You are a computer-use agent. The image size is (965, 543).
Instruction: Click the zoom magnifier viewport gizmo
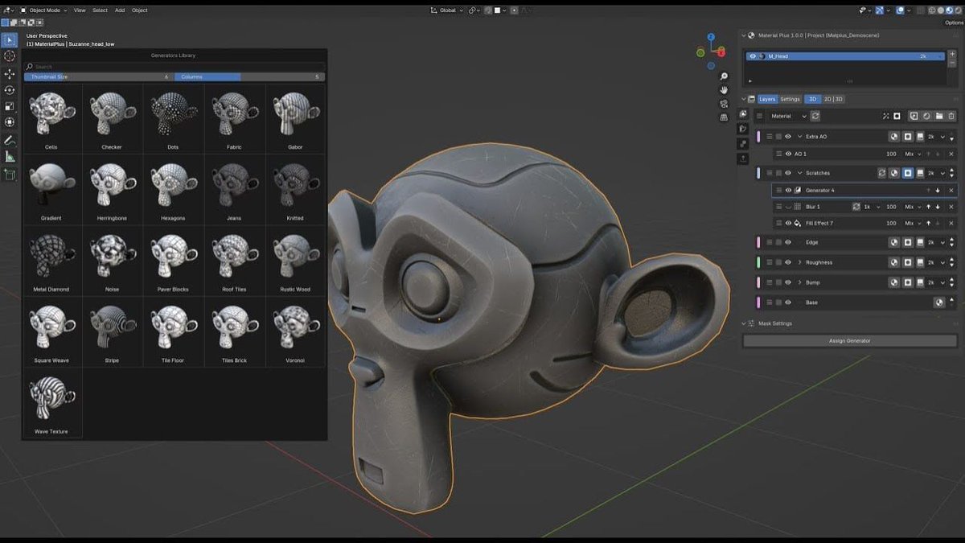(x=724, y=76)
